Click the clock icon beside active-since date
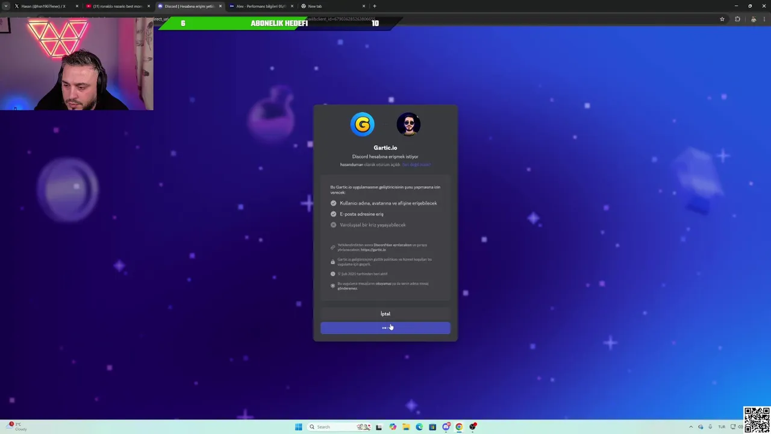Viewport: 771px width, 434px height. pos(332,274)
